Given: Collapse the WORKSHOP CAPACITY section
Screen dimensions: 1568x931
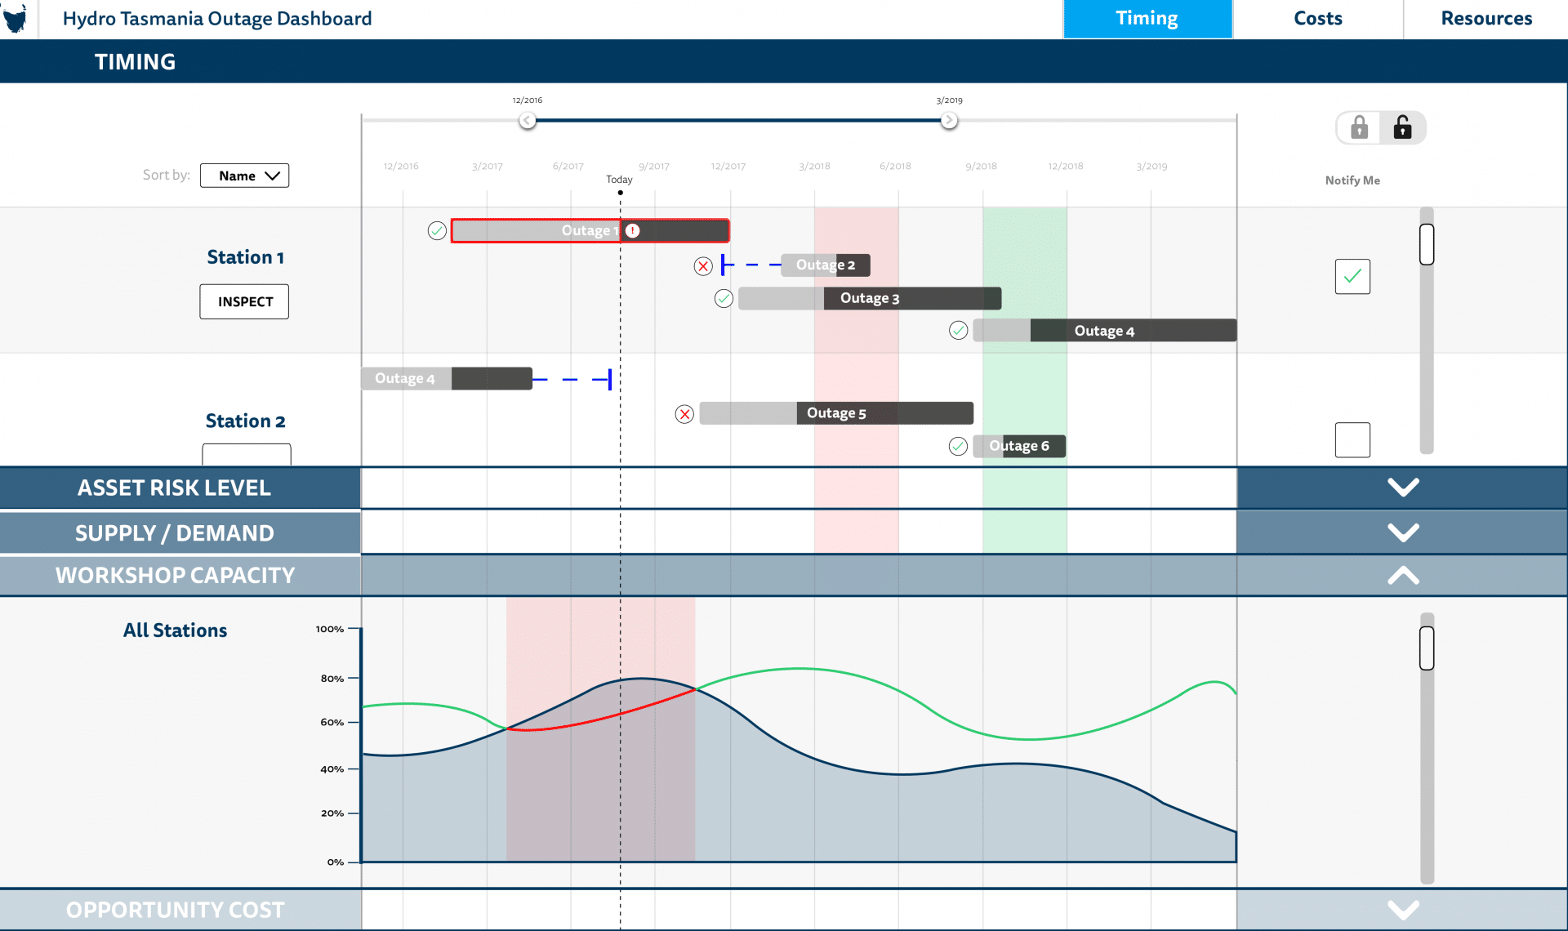Looking at the screenshot, I should pyautogui.click(x=1403, y=575).
